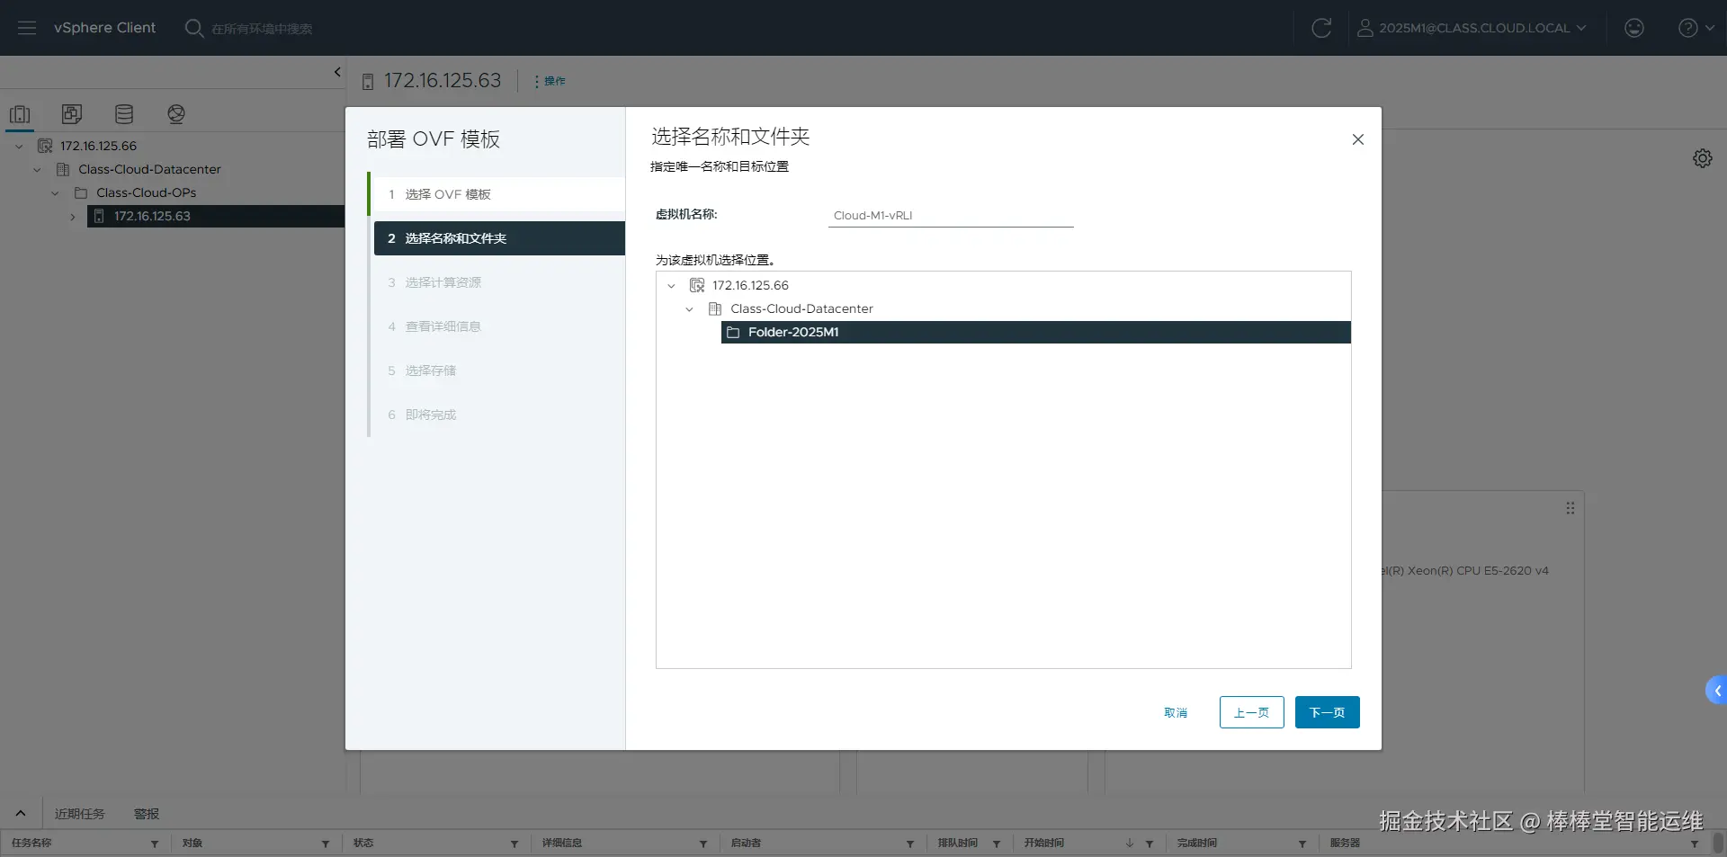The height and width of the screenshot is (857, 1727).
Task: Filter the 启动者 column
Action: [x=910, y=844]
